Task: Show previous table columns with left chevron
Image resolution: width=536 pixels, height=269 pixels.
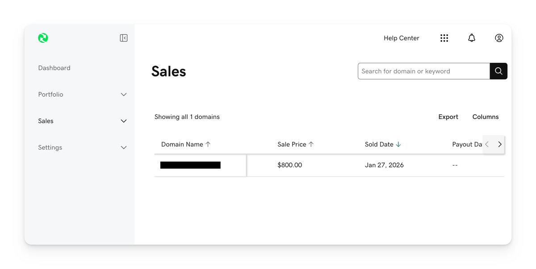Action: [x=487, y=144]
